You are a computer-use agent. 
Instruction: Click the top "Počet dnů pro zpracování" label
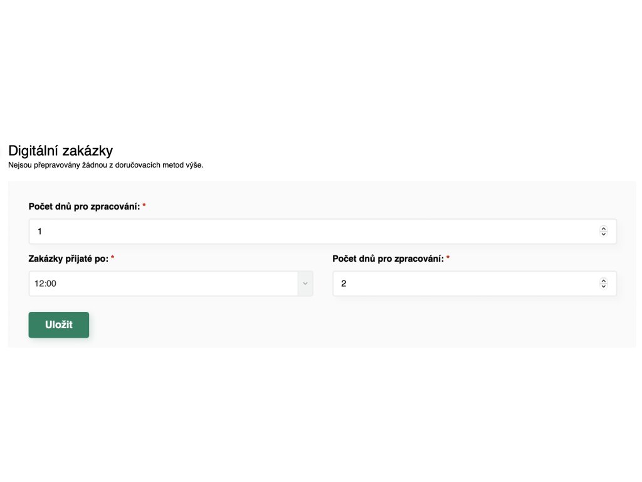(x=85, y=206)
